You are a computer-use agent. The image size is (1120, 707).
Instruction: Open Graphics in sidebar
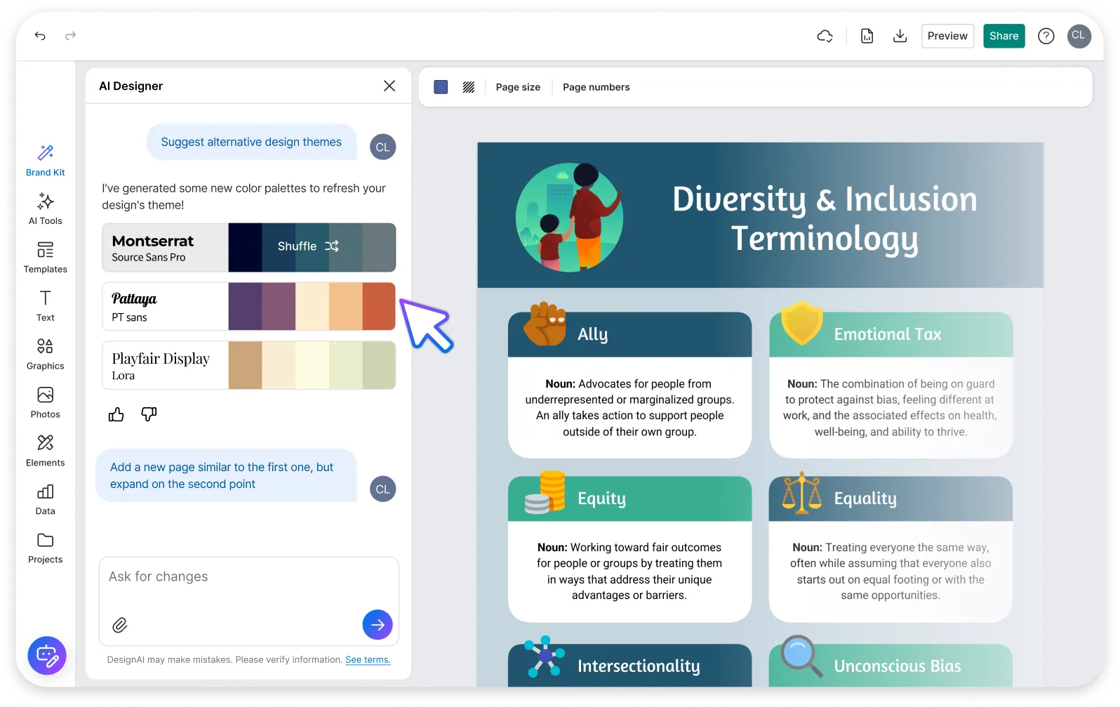(46, 355)
